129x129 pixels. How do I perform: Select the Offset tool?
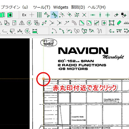point(74,23)
